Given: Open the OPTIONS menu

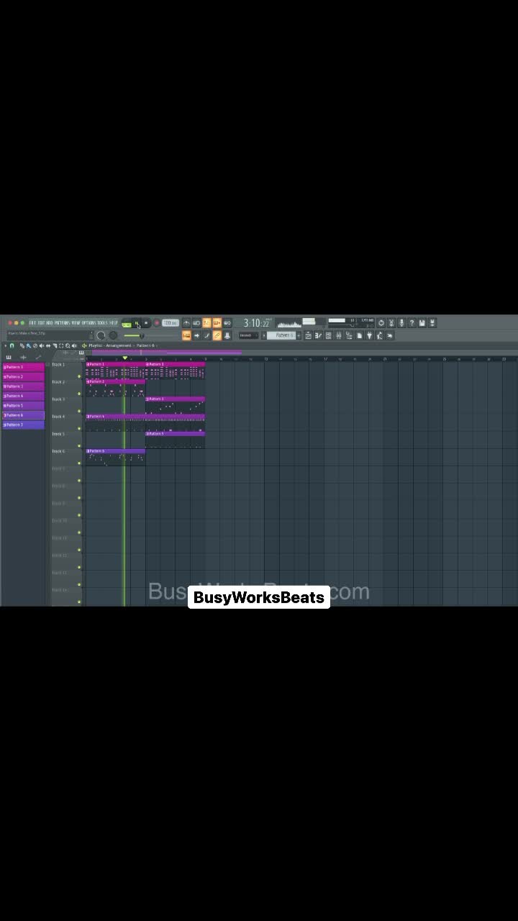Looking at the screenshot, I should pyautogui.click(x=89, y=322).
